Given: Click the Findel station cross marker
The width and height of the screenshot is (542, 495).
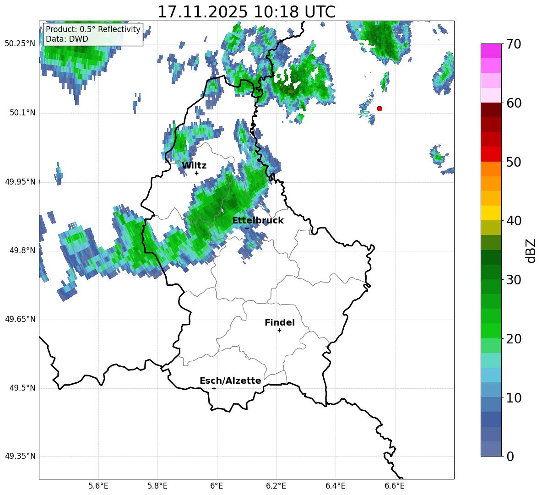Looking at the screenshot, I should tap(279, 331).
